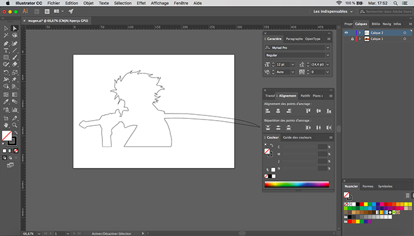Viewport: 414px width, 236px height.
Task: Select the Hand tool
Action: click(6, 125)
